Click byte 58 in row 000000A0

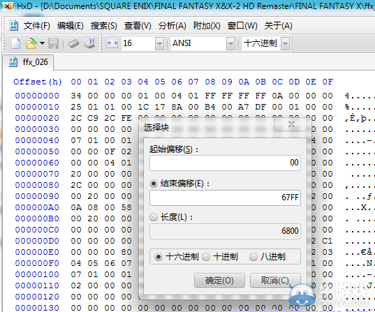pos(126,207)
